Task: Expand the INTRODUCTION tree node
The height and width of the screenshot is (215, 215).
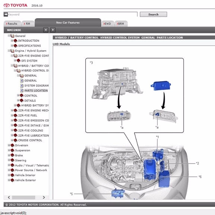Action: [x=12, y=41]
